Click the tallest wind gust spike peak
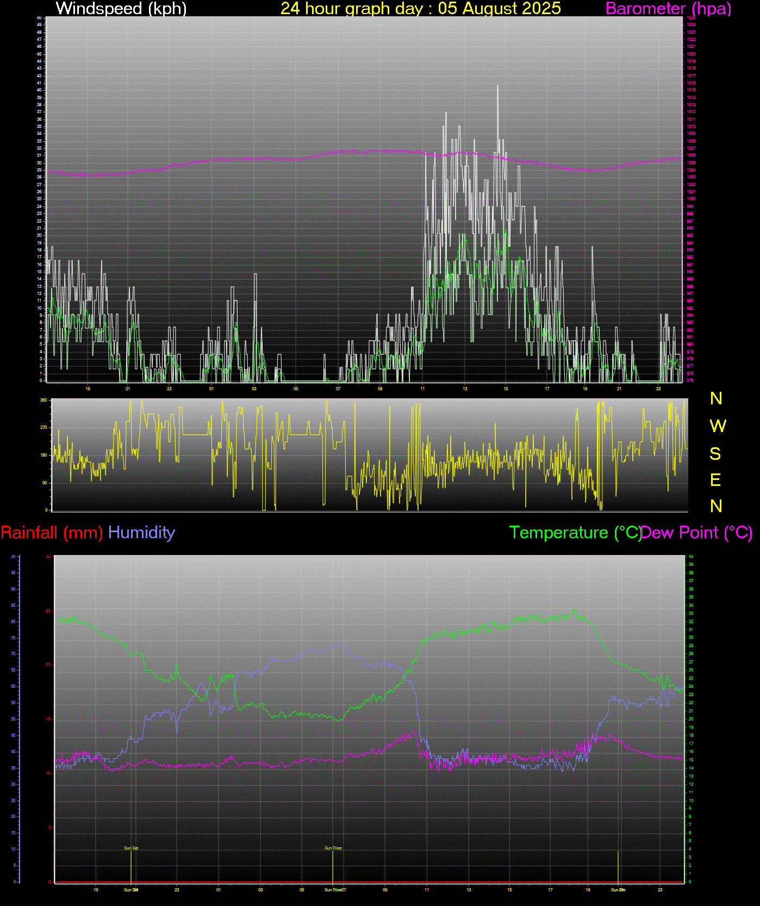760x906 pixels. click(x=497, y=87)
